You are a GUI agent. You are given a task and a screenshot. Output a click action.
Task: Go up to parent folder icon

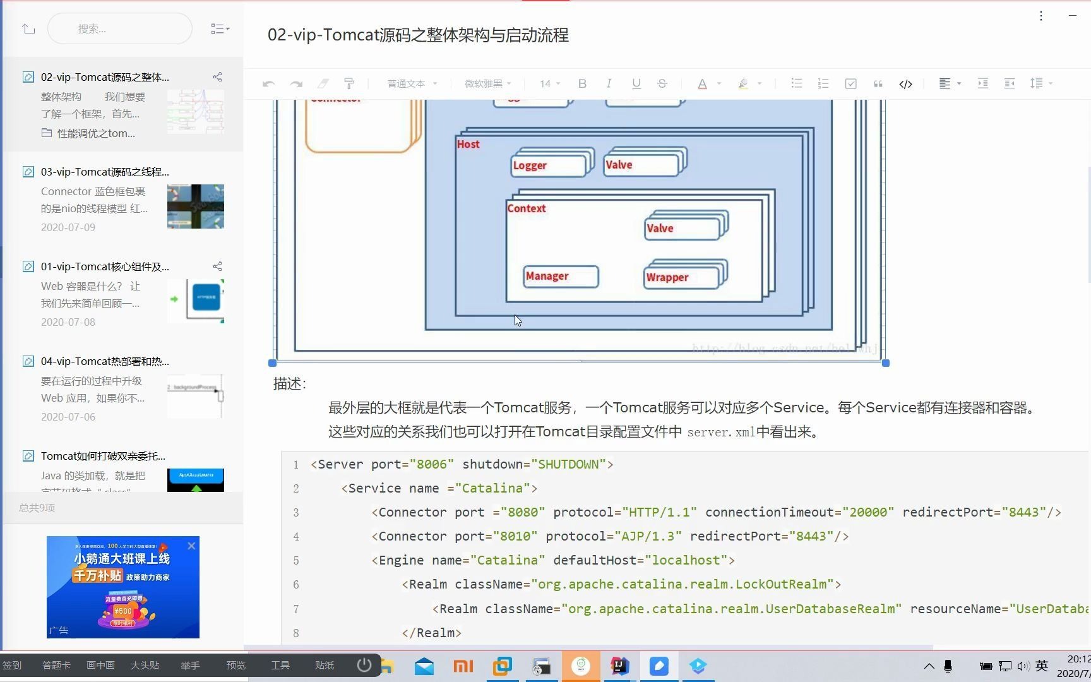28,28
